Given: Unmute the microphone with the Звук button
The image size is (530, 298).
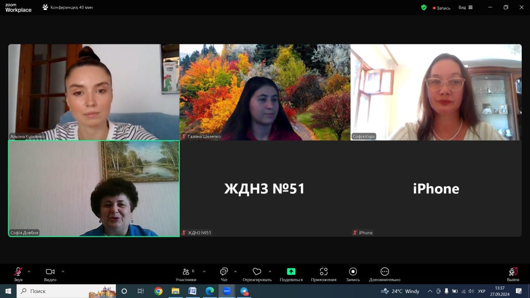Looking at the screenshot, I should 18,274.
